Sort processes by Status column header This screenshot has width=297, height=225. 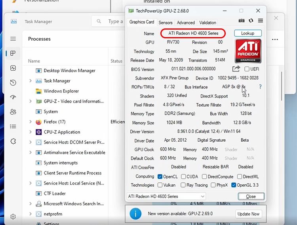point(116,61)
